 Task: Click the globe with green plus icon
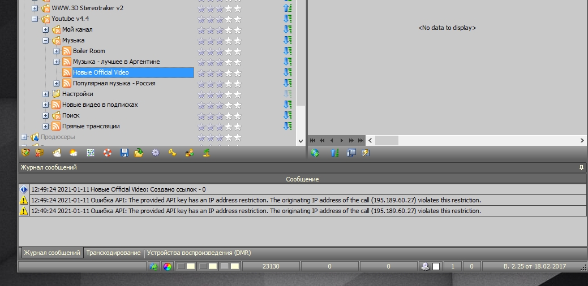[x=315, y=153]
